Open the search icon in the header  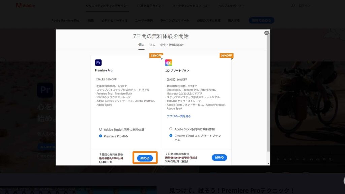click(x=293, y=5)
